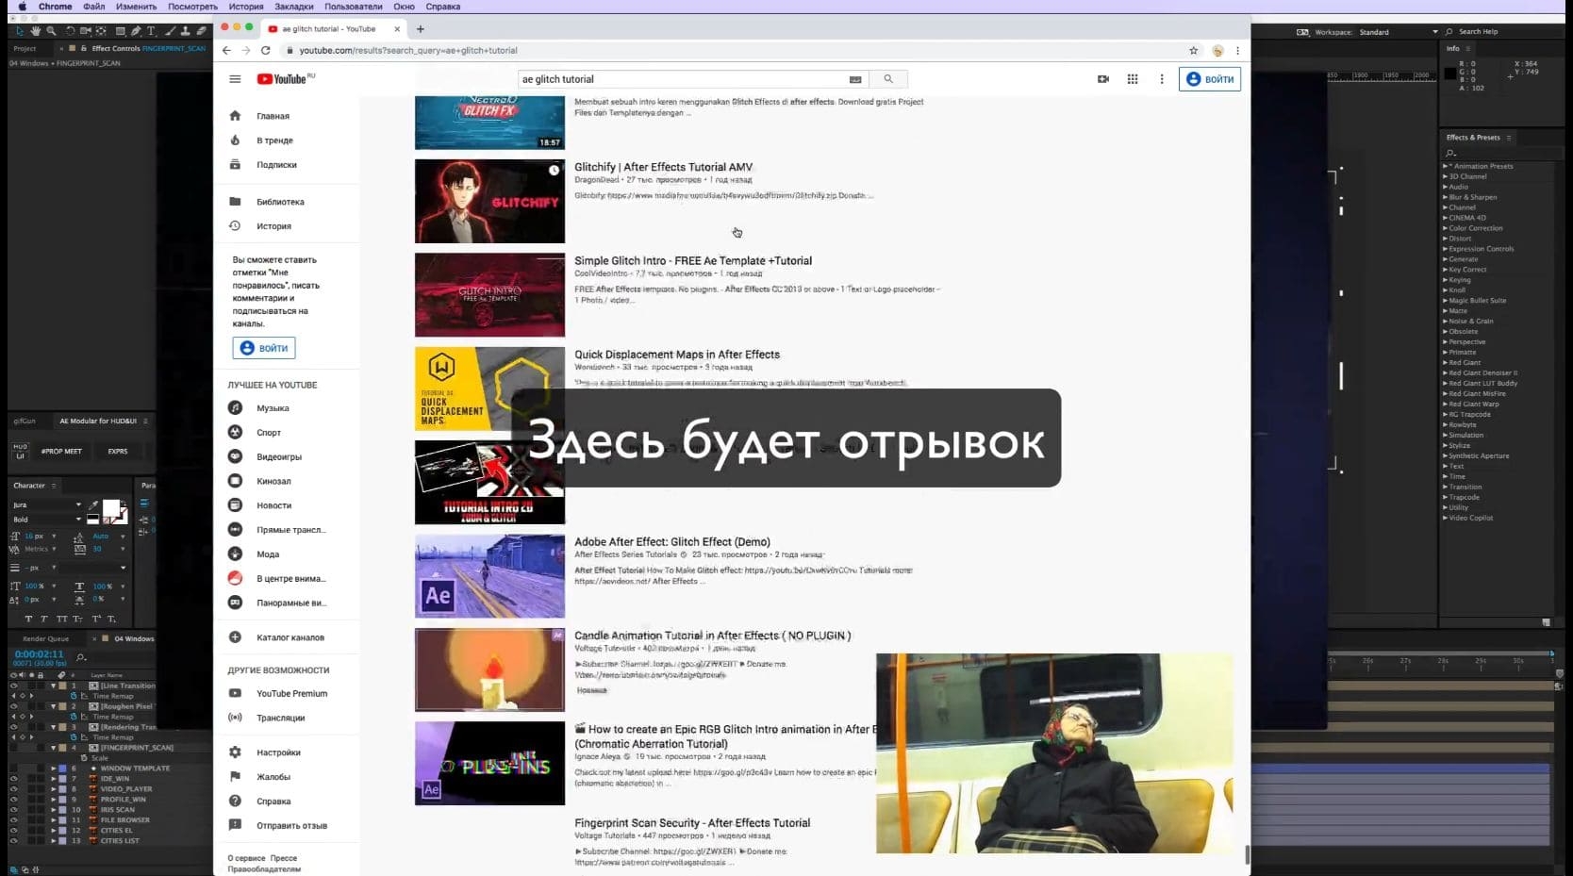Click the beige label color of layer 1

(x=62, y=686)
